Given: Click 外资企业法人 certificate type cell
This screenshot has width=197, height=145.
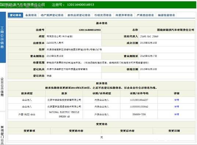Looking at the screenshot, I should [102, 114].
